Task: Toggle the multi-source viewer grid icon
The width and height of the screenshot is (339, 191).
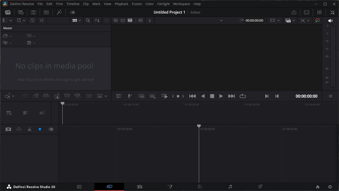Action: click(140, 21)
